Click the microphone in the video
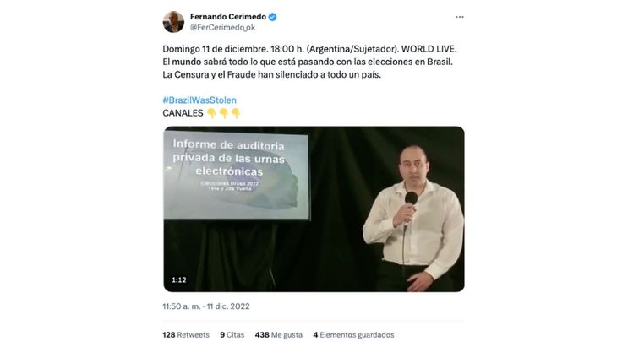The image size is (617, 347). (411, 198)
